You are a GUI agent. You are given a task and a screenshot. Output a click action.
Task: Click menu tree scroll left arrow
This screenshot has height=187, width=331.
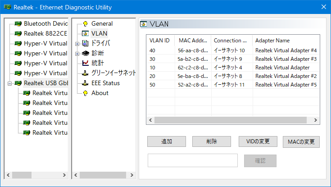(76, 175)
